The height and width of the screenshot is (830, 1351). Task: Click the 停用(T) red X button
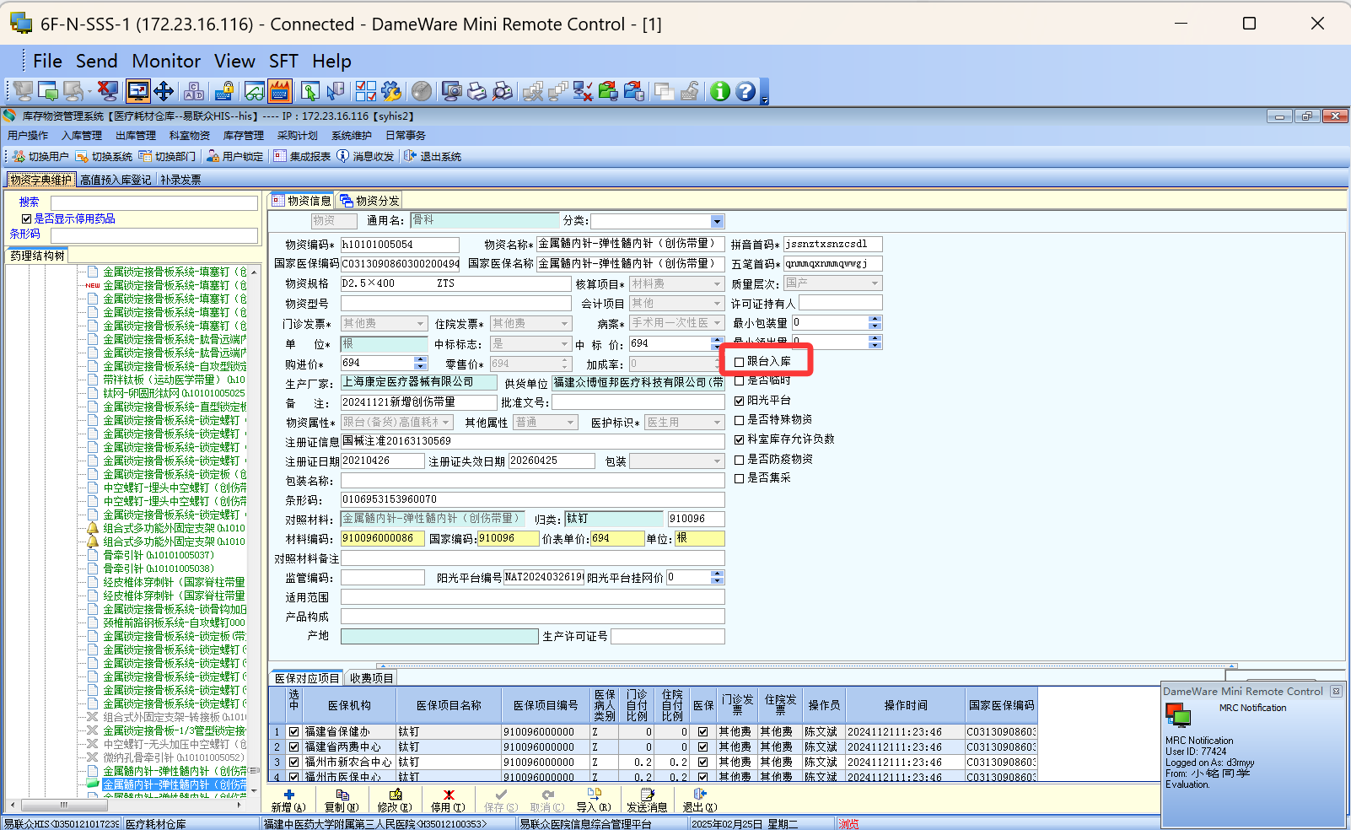(x=448, y=800)
